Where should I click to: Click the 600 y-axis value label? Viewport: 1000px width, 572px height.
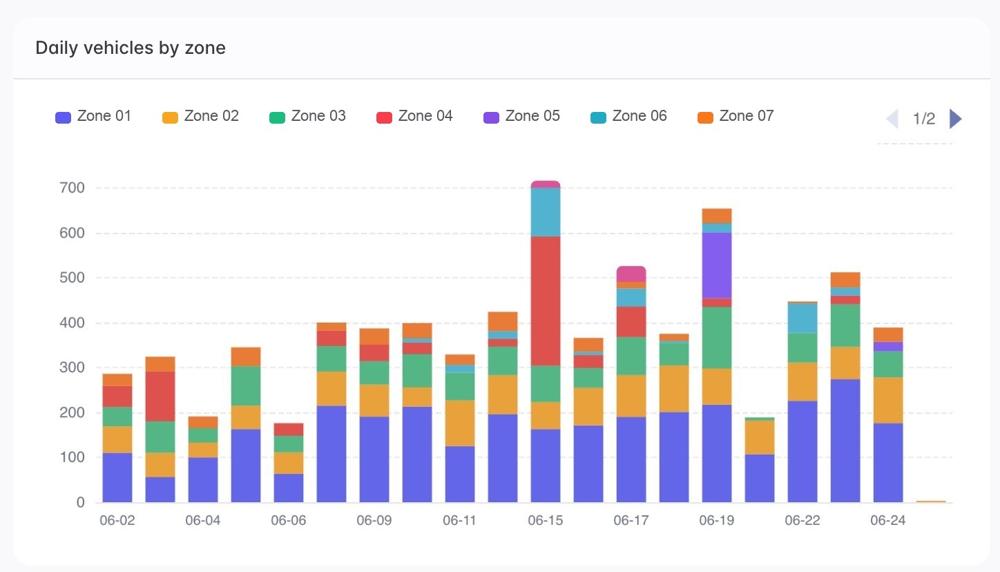(73, 233)
